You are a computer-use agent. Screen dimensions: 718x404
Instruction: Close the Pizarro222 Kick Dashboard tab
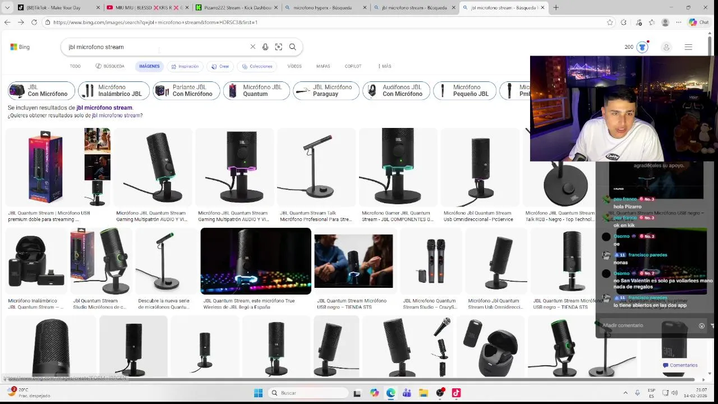pos(276,7)
